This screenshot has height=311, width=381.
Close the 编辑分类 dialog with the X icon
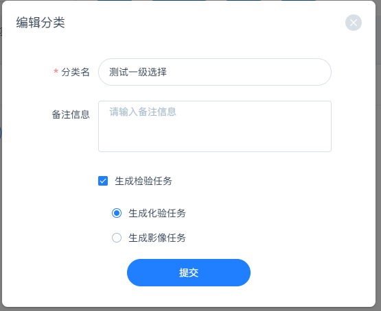point(354,23)
